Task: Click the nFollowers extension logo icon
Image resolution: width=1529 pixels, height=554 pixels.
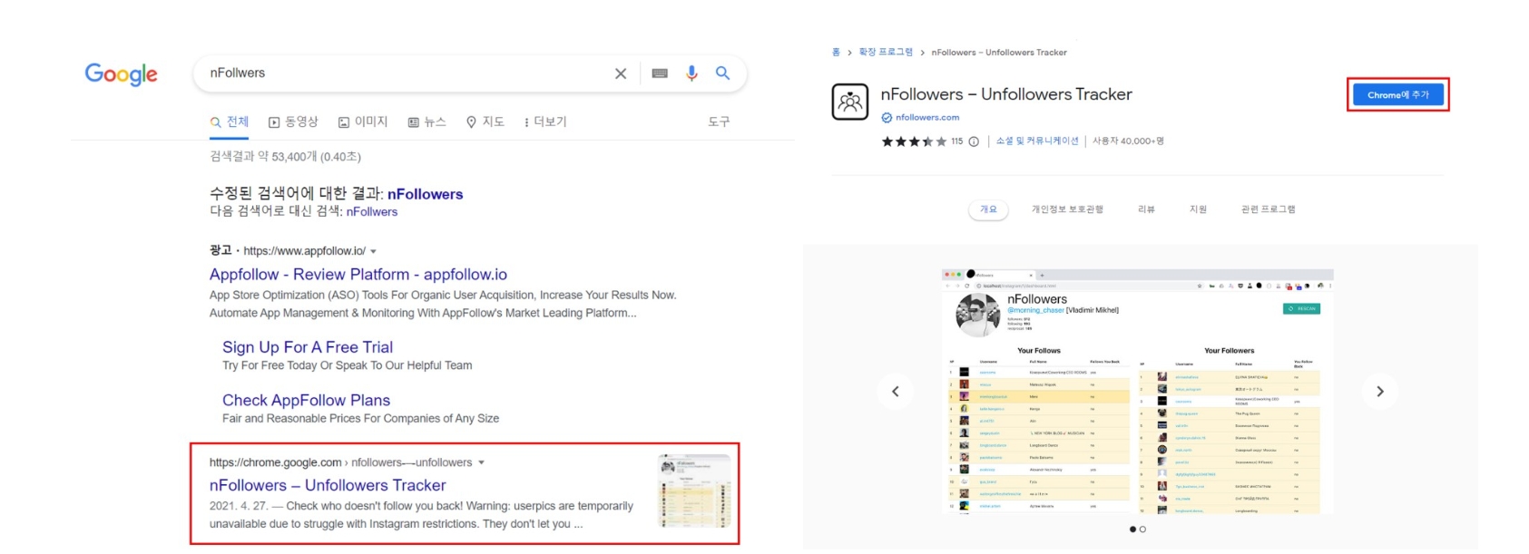Action: (850, 102)
